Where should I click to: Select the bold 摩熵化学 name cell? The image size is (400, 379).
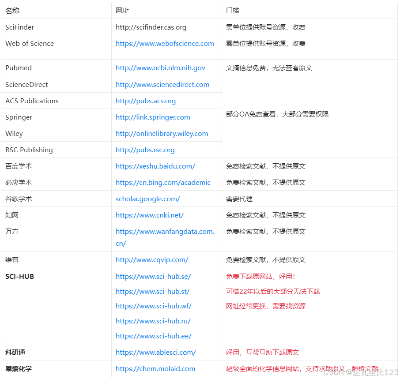tap(56, 368)
